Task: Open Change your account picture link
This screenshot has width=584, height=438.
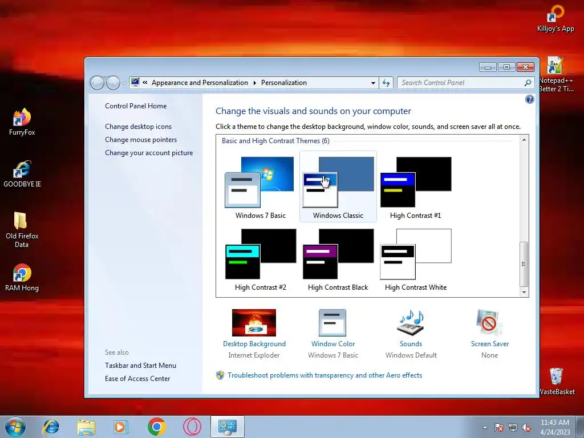Action: click(x=149, y=153)
